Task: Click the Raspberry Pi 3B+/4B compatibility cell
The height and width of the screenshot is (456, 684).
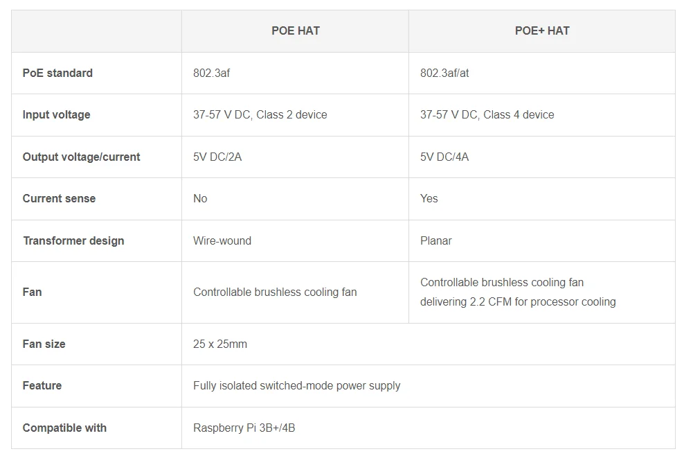Action: pyautogui.click(x=244, y=428)
